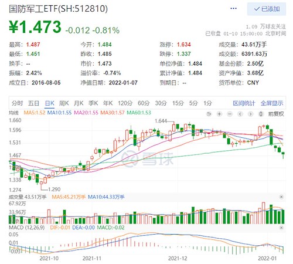This screenshot has width=293, height=264.
Task: Click the 资产净值 value 3.68亿
Action: [255, 73]
